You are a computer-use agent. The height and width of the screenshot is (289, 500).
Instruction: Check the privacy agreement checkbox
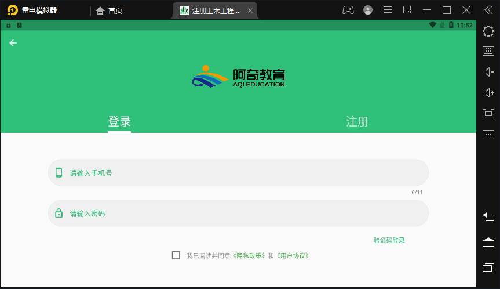176,255
